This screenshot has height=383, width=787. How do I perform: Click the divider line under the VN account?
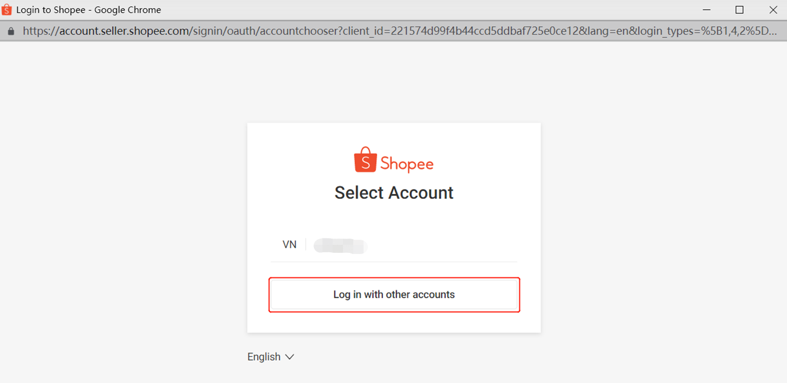(x=394, y=262)
